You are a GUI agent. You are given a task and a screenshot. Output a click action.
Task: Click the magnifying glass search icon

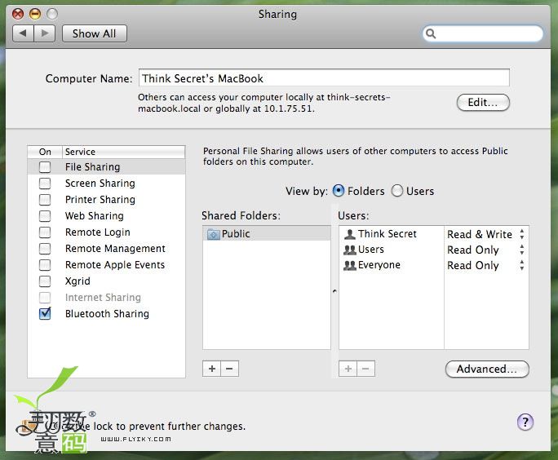[x=431, y=33]
